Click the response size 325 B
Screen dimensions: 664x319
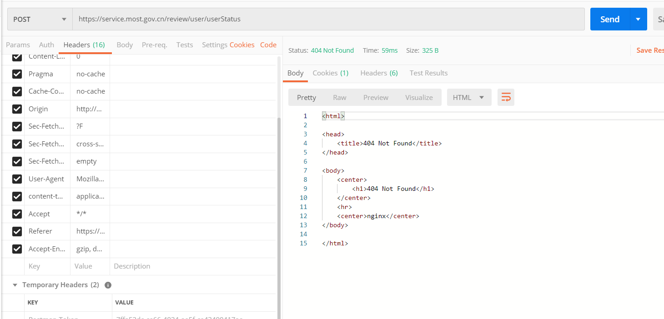(430, 50)
